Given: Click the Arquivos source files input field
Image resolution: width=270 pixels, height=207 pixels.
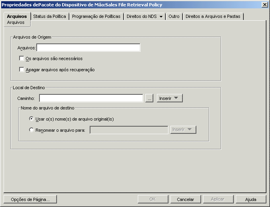Looking at the screenshot, I should tap(88, 48).
